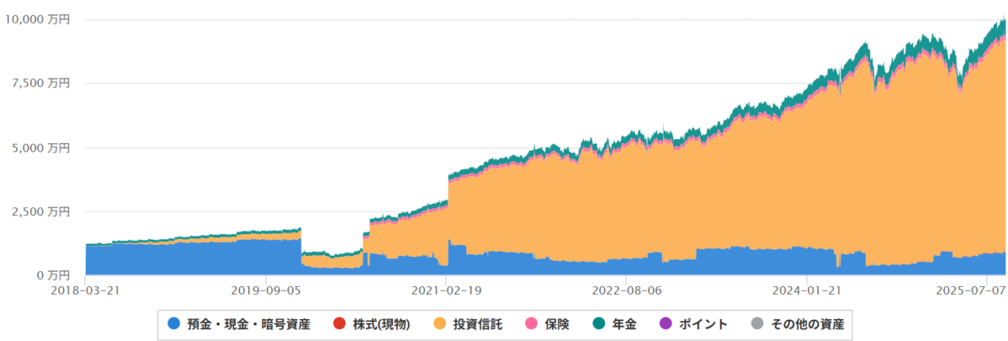Toggle the pink 保険 legend dot
Image resolution: width=1008 pixels, height=341 pixels.
(x=531, y=324)
